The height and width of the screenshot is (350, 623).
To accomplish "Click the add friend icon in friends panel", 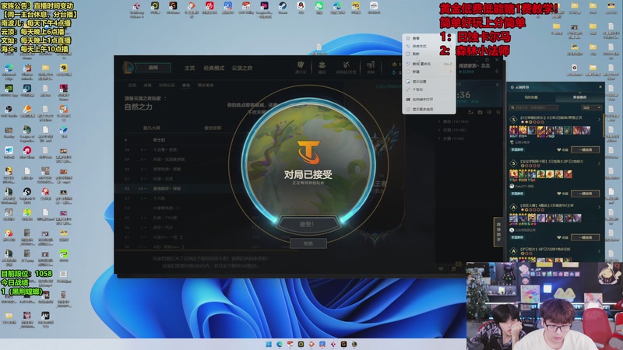I will [471, 112].
